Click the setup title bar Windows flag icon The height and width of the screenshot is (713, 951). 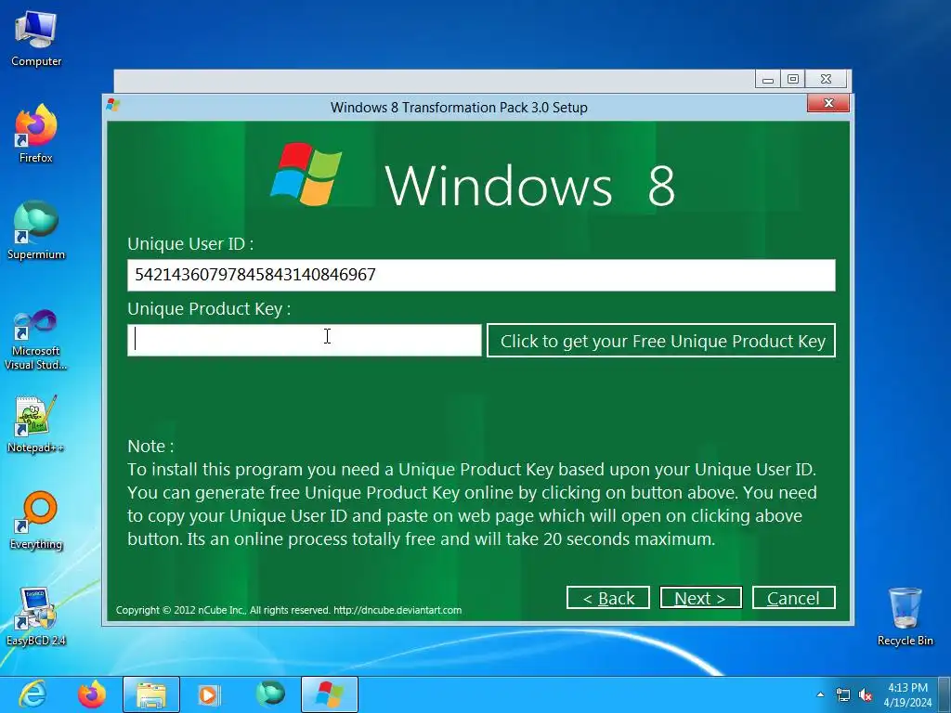(x=112, y=105)
